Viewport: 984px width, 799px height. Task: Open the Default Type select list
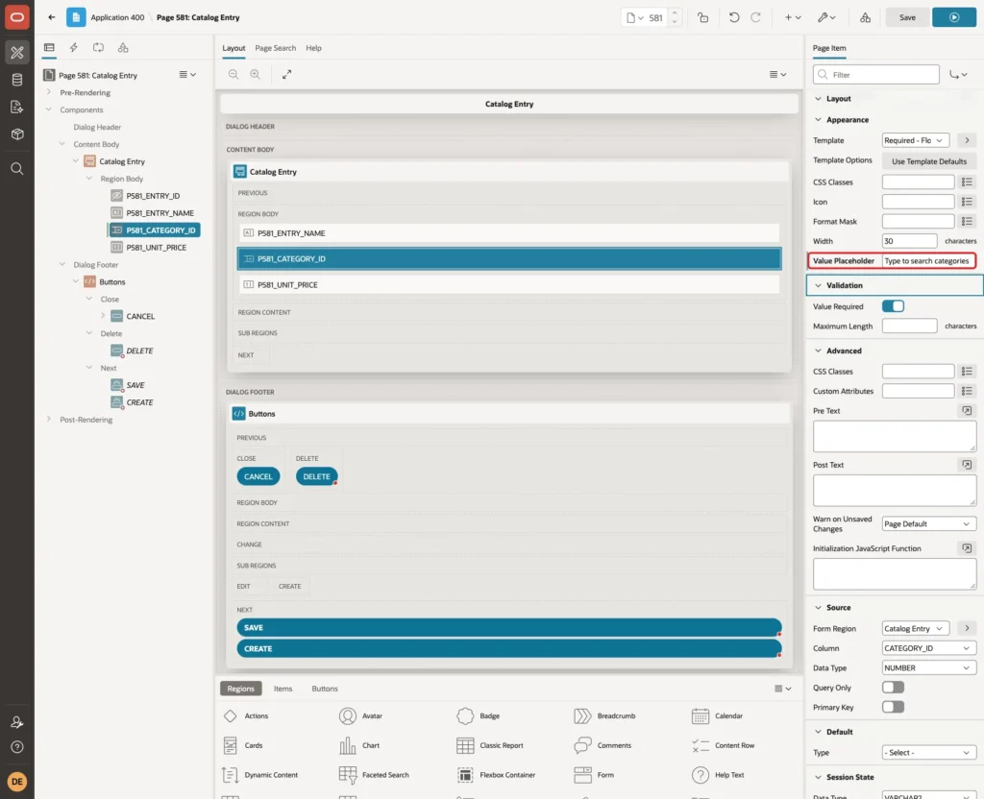pos(929,753)
